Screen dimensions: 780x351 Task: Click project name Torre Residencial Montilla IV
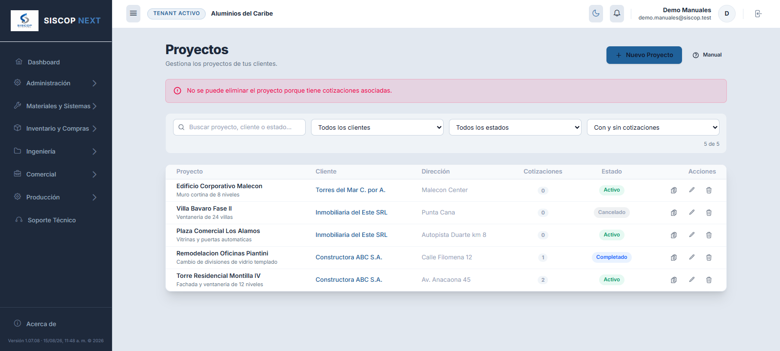[x=218, y=276]
